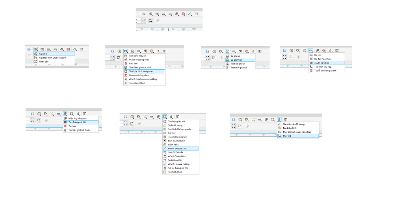Click the 'Giảm node' icon

(165, 145)
